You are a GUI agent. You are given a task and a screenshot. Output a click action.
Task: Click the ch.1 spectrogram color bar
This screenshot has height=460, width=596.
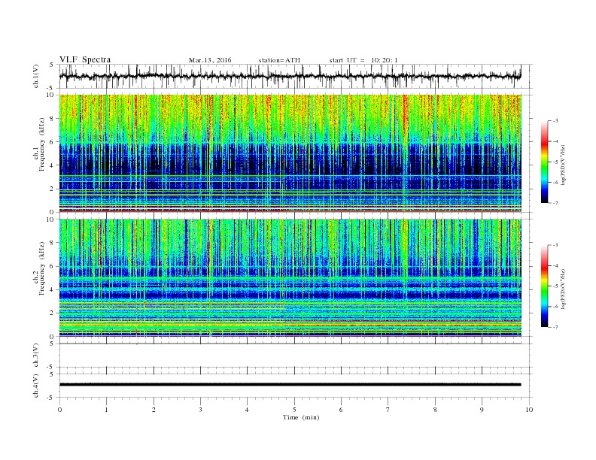point(544,162)
